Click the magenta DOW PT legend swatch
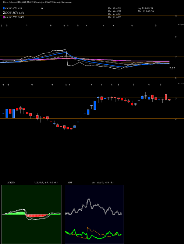 tap(4, 17)
